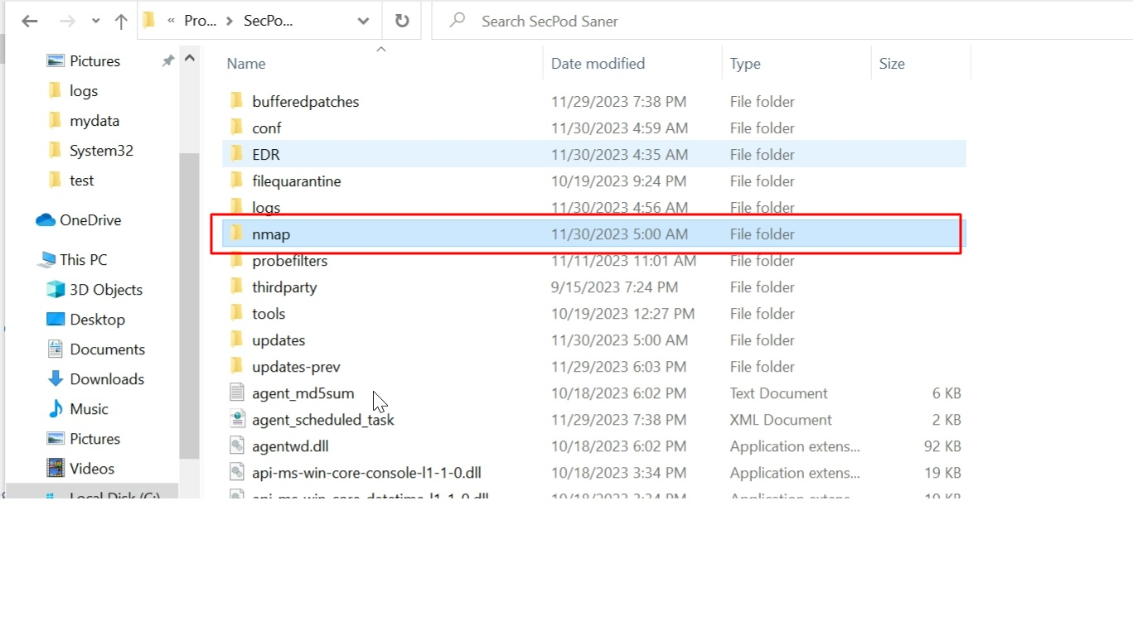Click the Up one level arrow
The width and height of the screenshot is (1133, 621).
tap(121, 22)
